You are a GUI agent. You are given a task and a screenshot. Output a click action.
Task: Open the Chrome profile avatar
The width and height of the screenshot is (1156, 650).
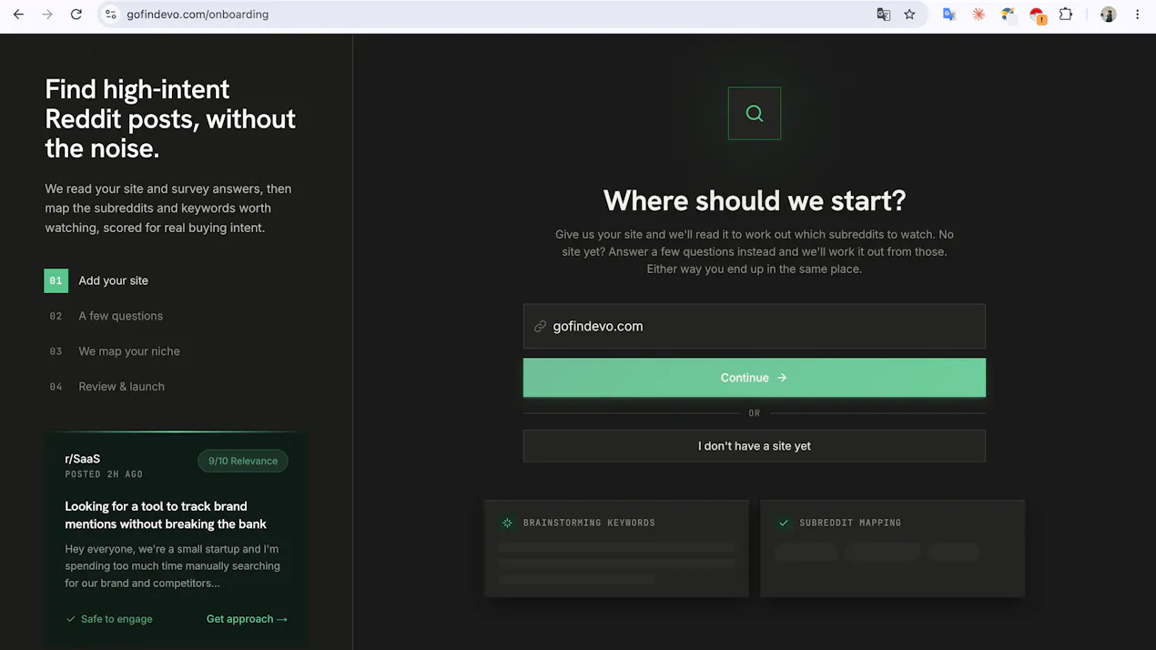point(1108,15)
